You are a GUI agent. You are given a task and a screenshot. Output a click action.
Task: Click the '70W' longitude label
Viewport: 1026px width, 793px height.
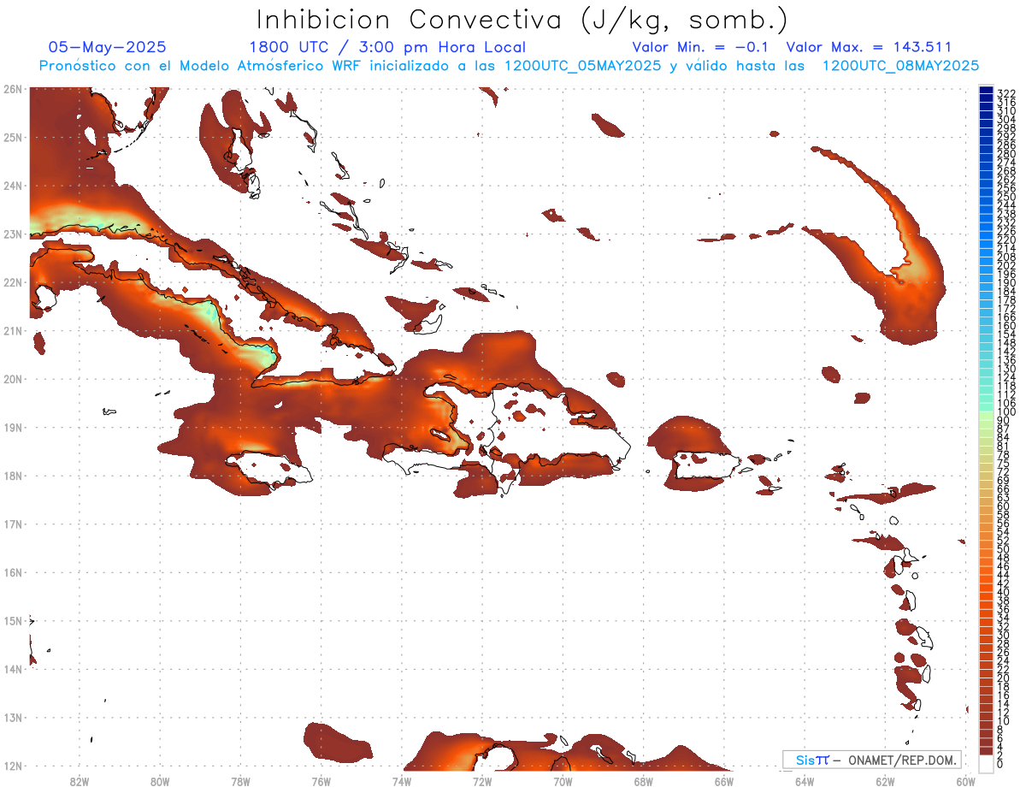click(x=563, y=781)
